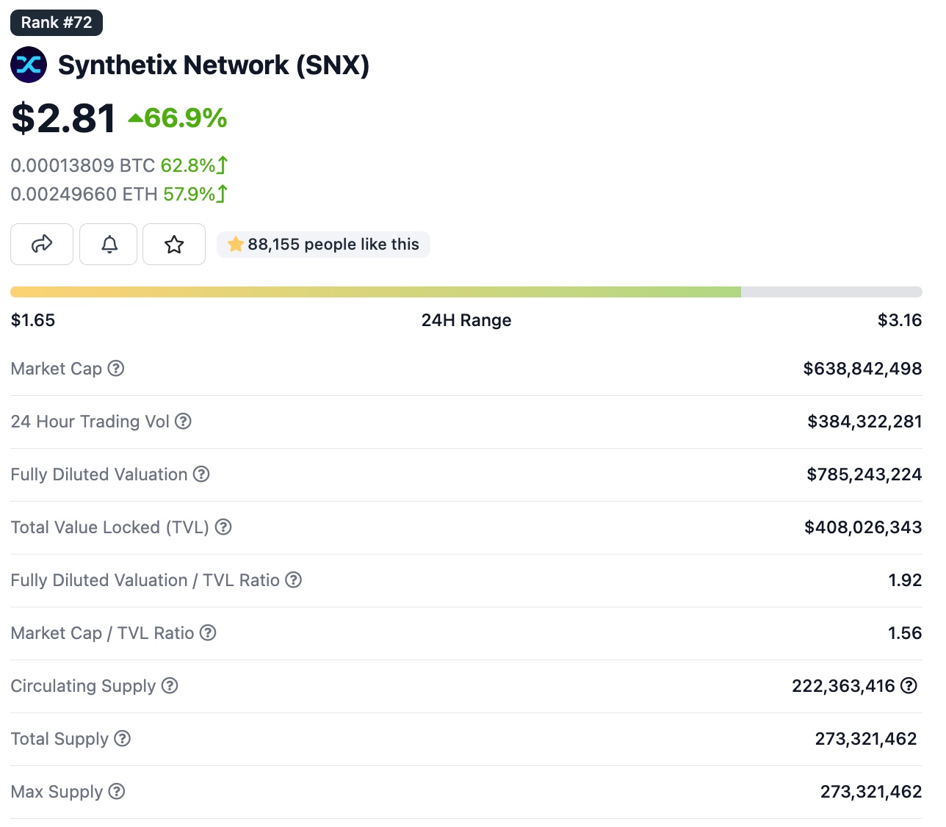Select the 1.92 ratio value

click(905, 579)
